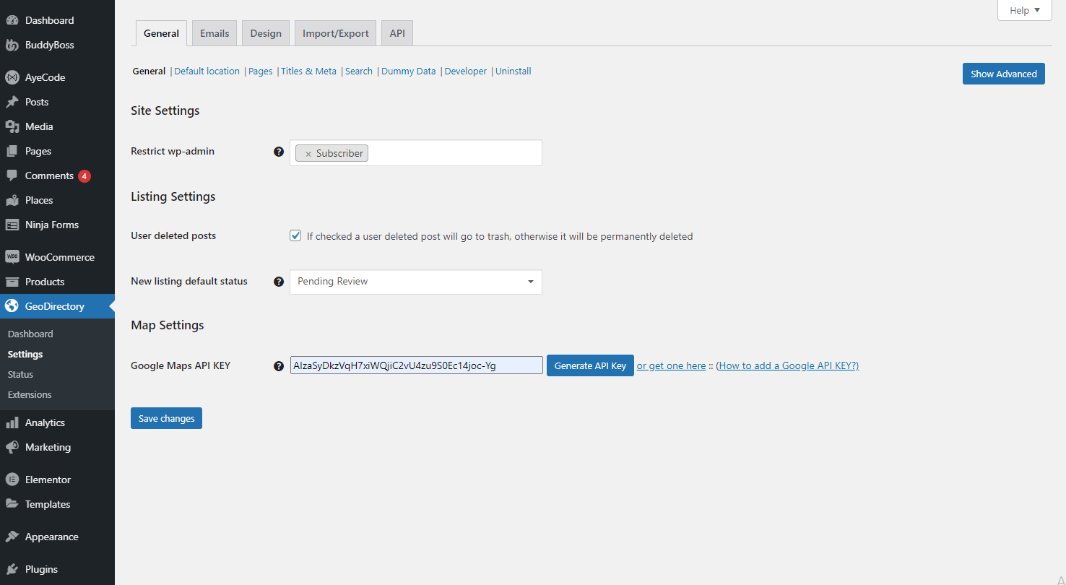Click the BuddyBoss icon in sidebar
Screen dimensions: 1066x585
[12, 45]
